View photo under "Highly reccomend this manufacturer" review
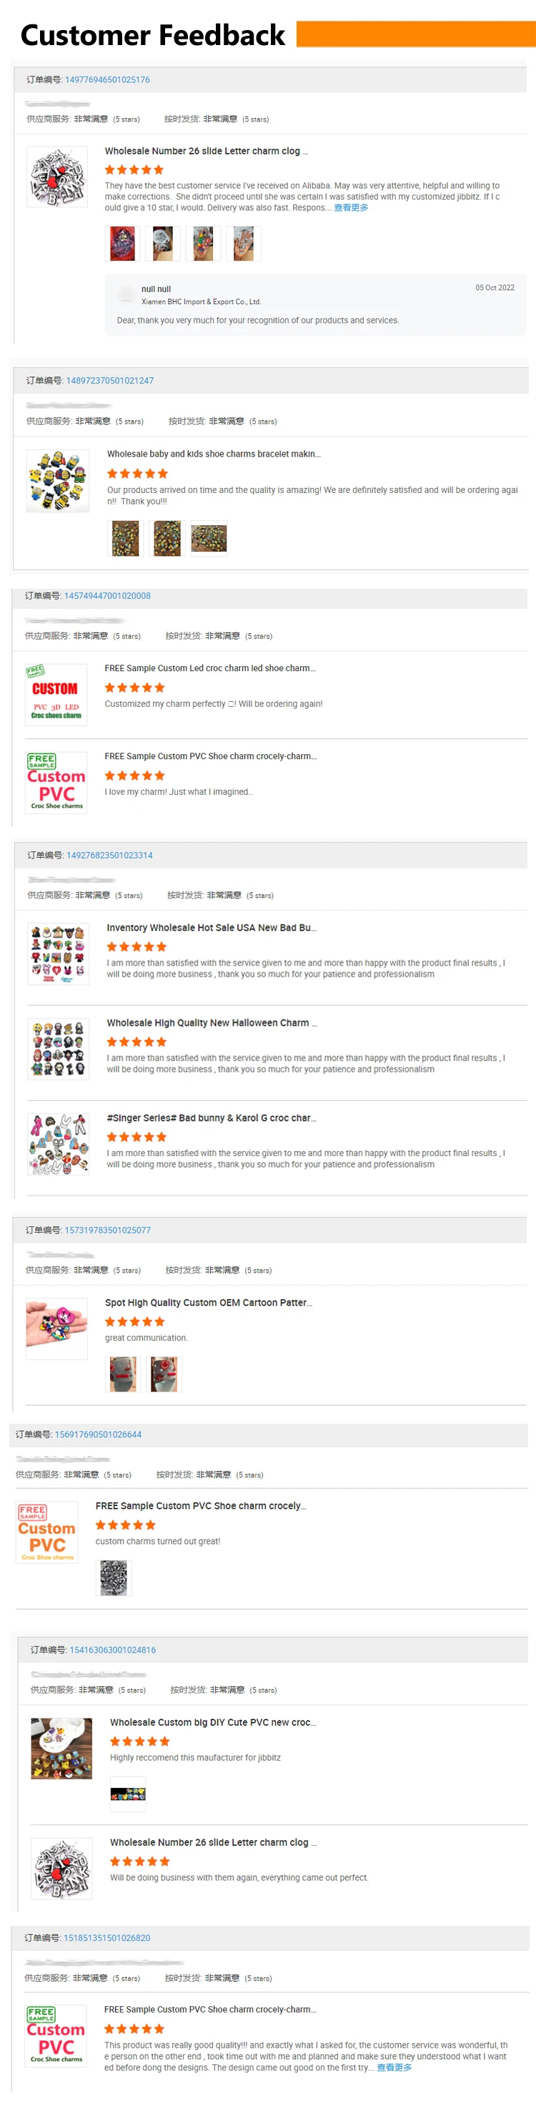536x2117 pixels. pos(127,1794)
